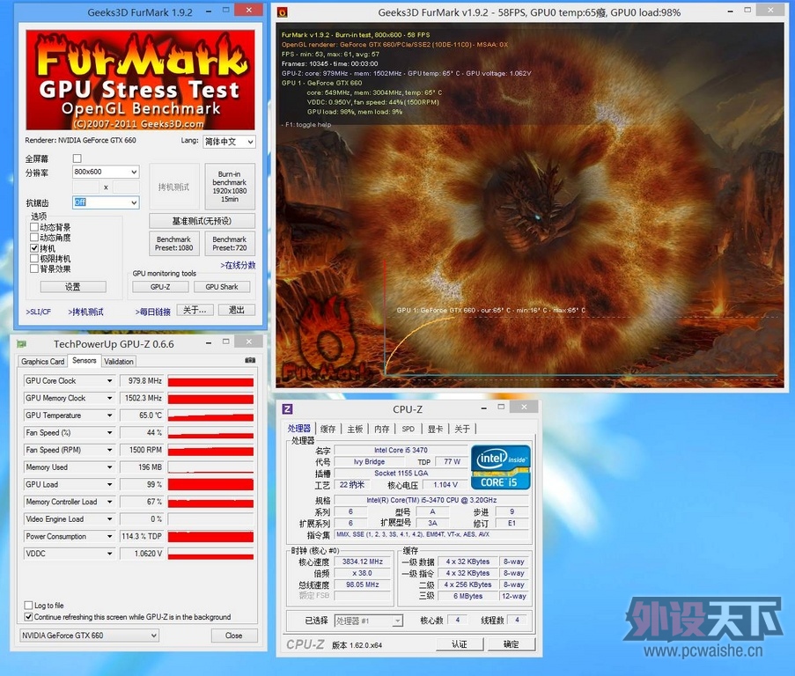Open the Lang 简体中文 dropdown
Screen dimensions: 795x676
pos(229,142)
